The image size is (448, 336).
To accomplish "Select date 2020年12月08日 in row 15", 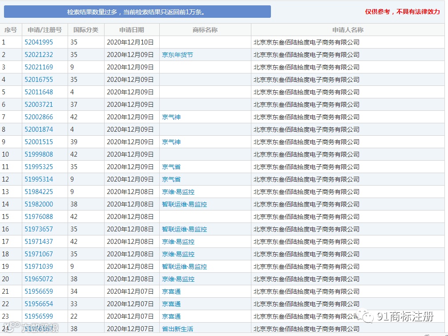I will tap(130, 217).
